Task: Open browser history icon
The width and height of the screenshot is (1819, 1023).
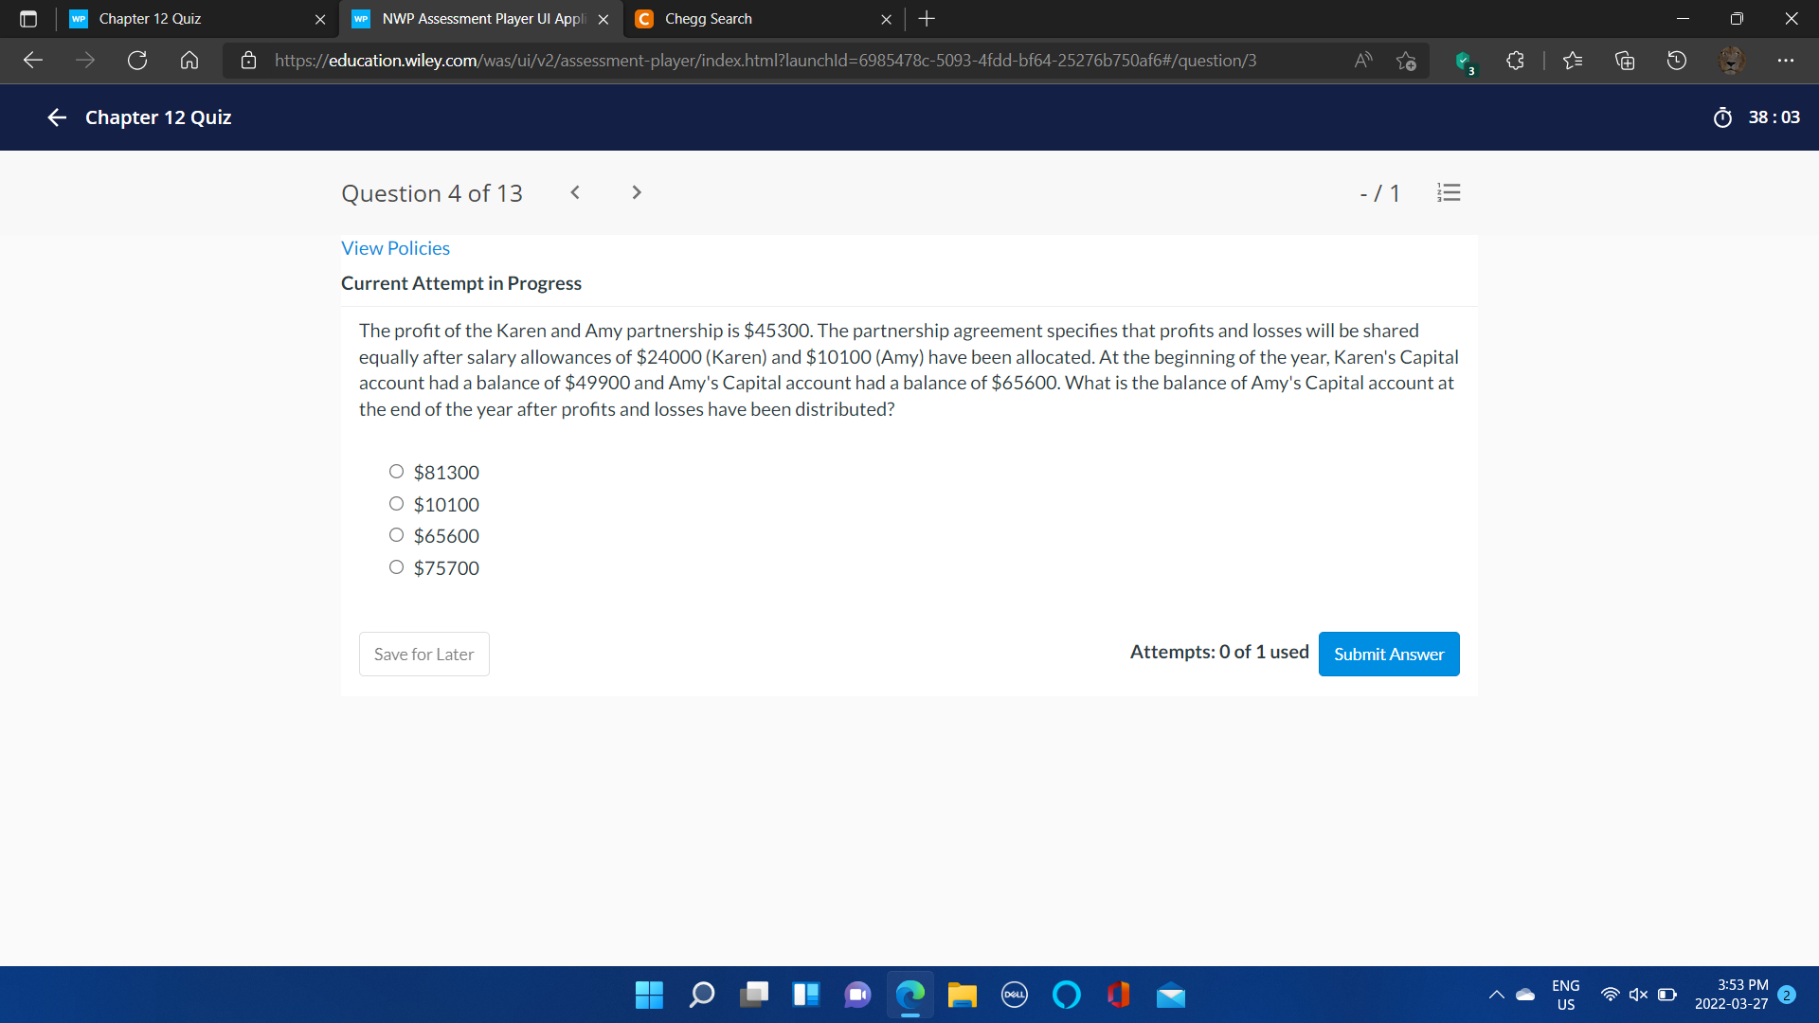Action: (1677, 61)
